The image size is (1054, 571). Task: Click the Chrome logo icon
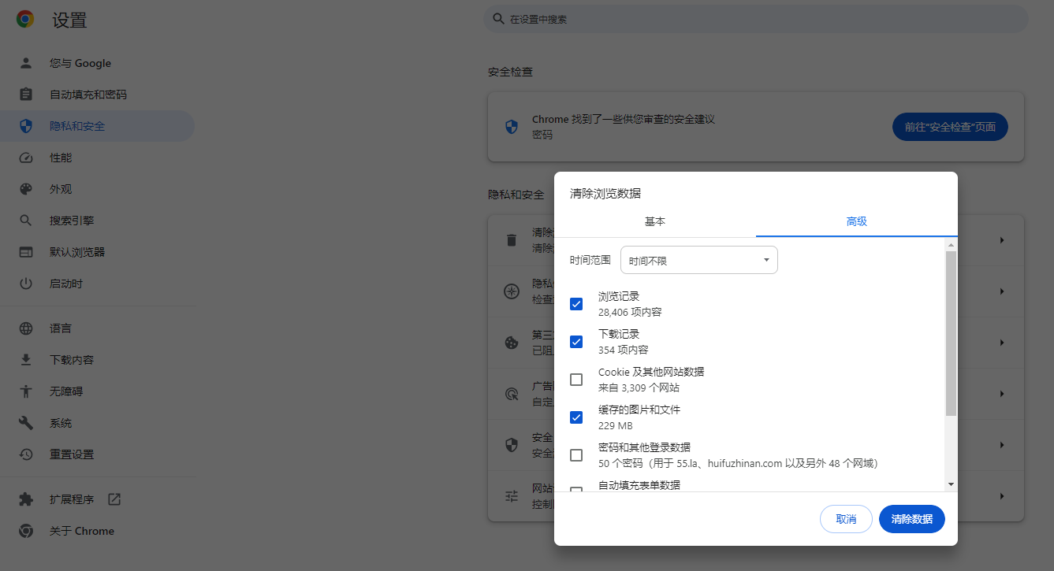point(24,20)
